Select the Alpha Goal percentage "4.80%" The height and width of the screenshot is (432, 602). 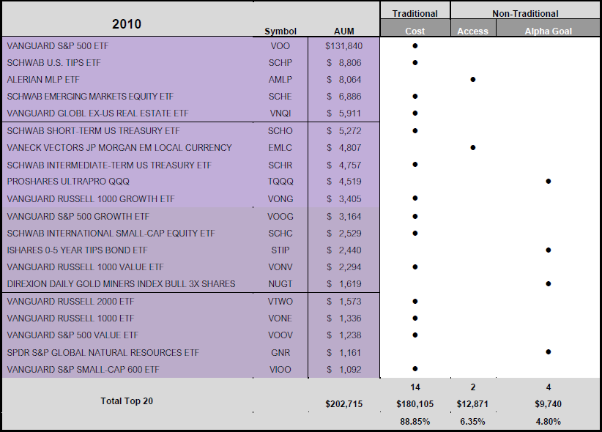(549, 422)
